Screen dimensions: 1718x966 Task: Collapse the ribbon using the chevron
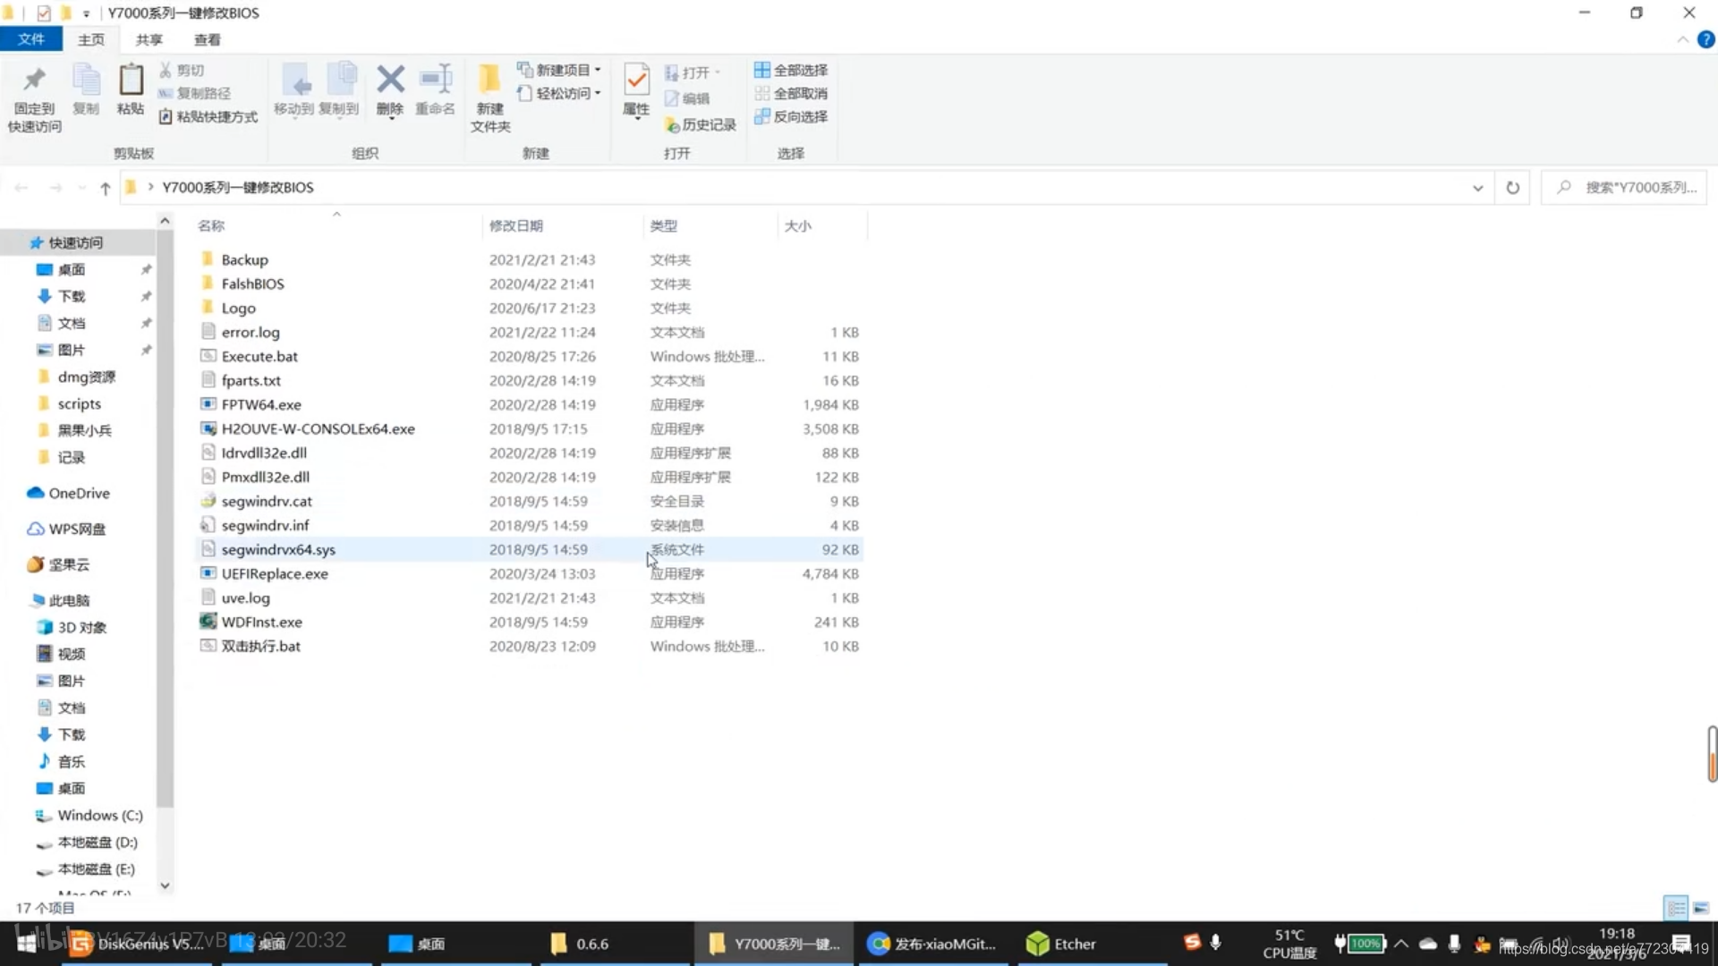1682,39
